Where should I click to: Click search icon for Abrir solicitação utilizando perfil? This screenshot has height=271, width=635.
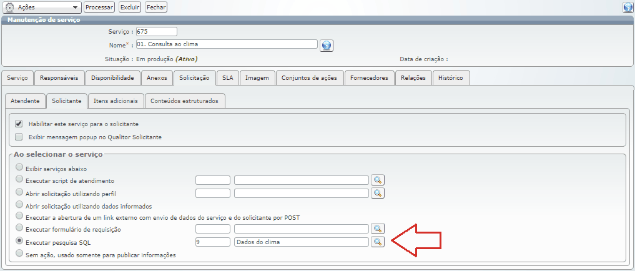[377, 193]
